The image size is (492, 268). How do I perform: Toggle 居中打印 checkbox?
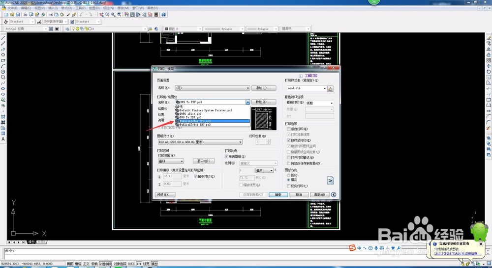pos(195,177)
